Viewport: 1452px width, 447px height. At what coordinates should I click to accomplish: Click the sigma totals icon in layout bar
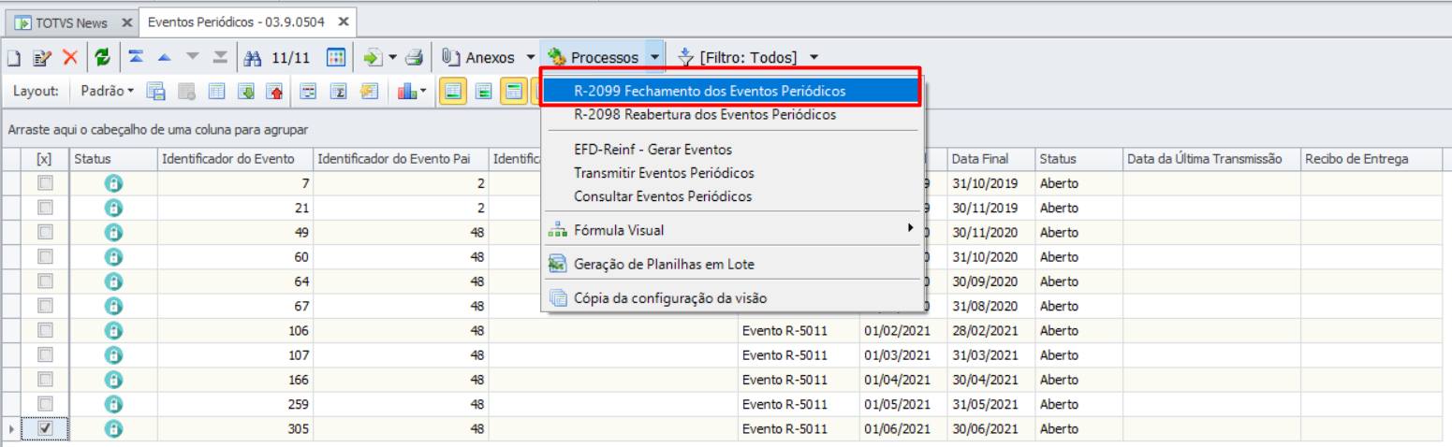coord(340,92)
